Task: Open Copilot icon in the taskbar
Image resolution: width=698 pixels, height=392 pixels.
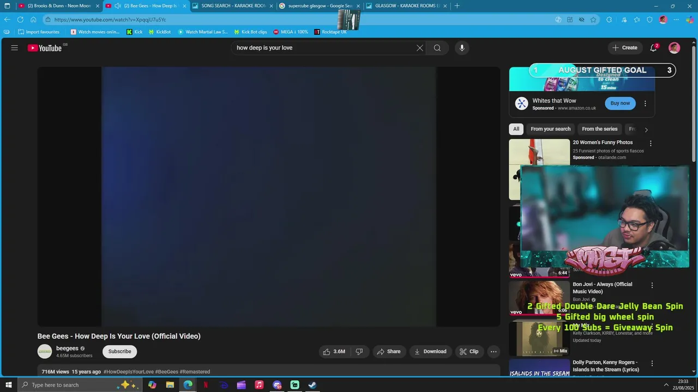Action: click(152, 385)
